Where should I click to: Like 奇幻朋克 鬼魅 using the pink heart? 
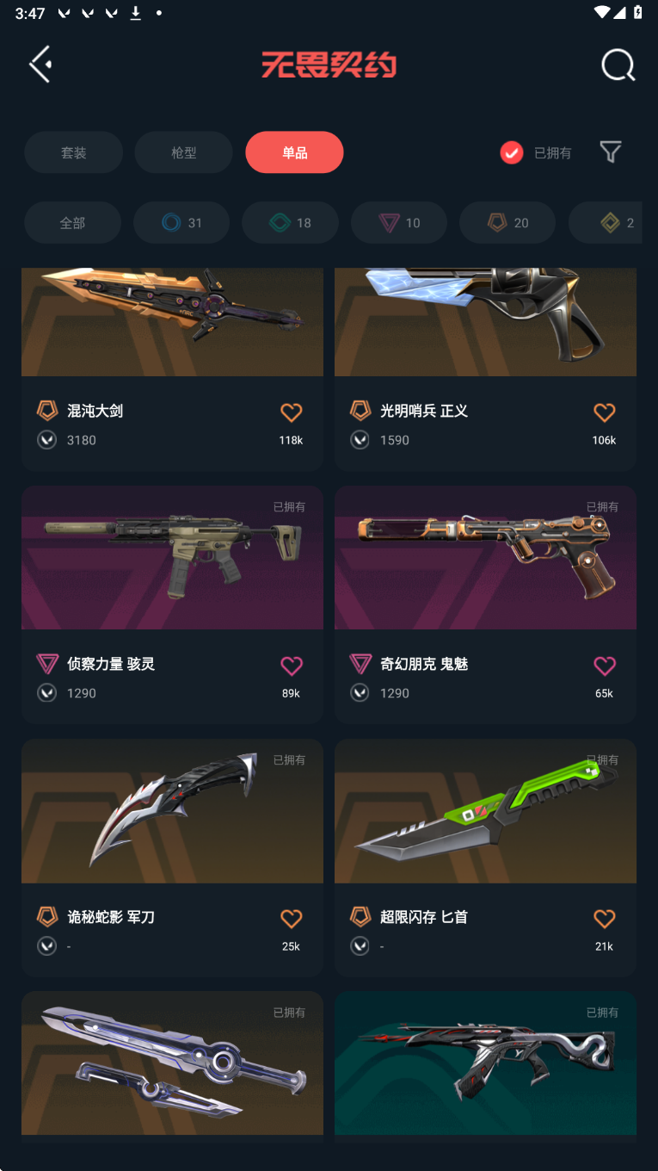[x=605, y=666]
